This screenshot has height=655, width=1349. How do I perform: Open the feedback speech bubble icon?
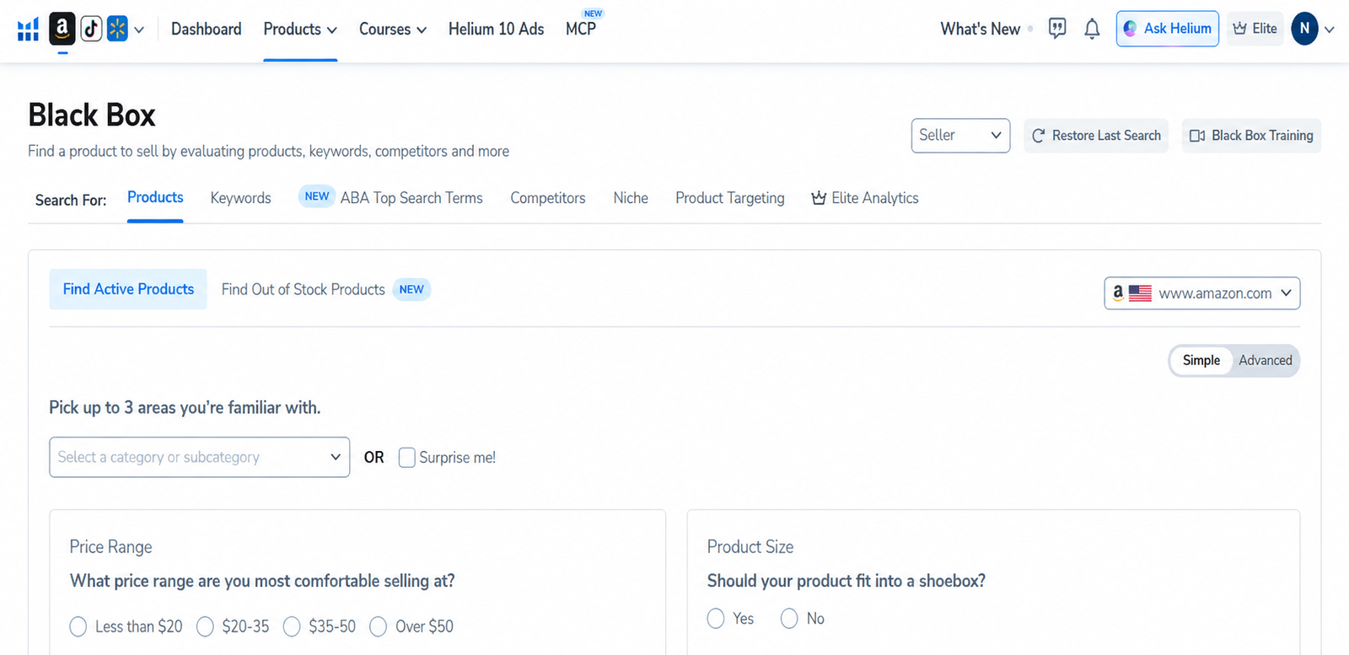coord(1057,29)
